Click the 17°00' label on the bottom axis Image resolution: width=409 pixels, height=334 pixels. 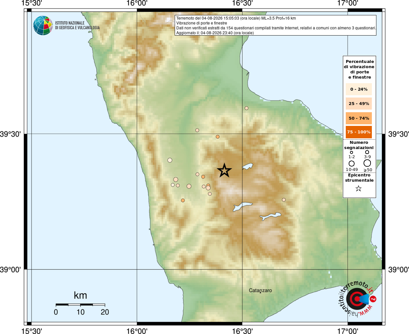(x=348, y=331)
